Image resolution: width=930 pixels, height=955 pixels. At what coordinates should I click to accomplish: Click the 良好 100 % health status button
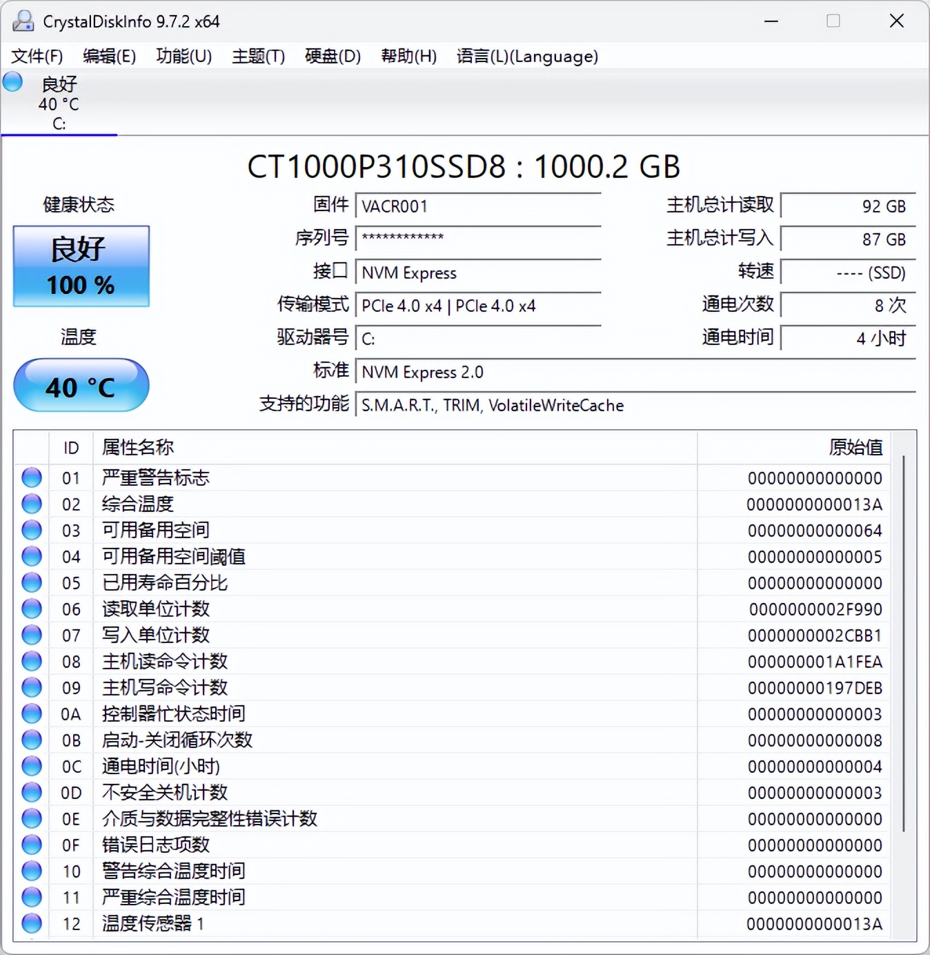(x=81, y=266)
